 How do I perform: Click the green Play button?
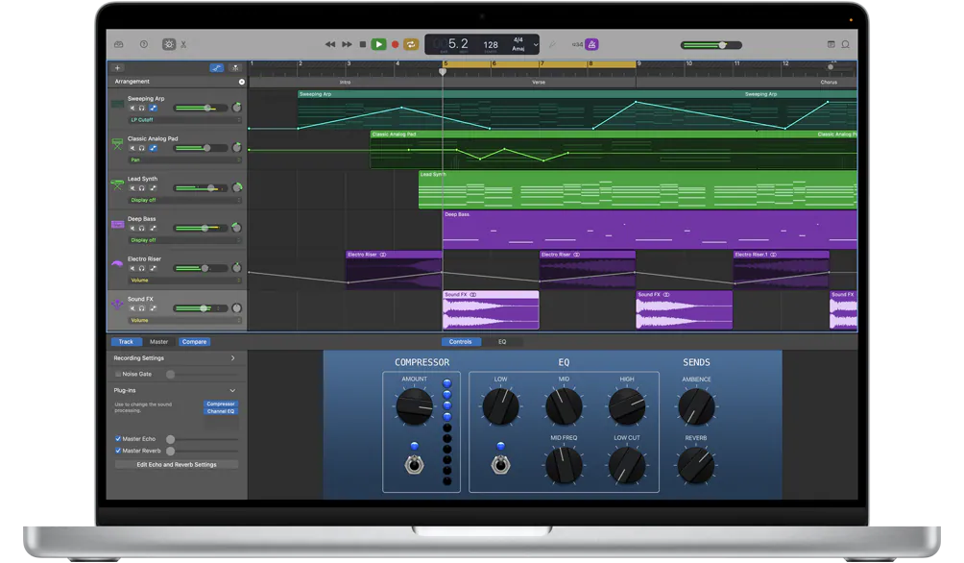pyautogui.click(x=378, y=44)
